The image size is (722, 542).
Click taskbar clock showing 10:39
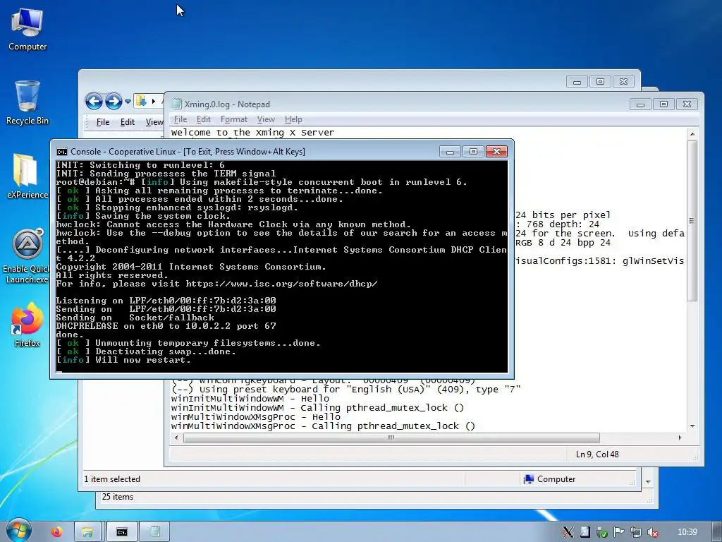click(x=687, y=532)
